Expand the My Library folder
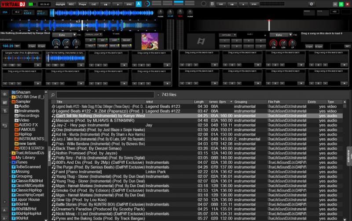352x221 pixels. tap(10, 158)
